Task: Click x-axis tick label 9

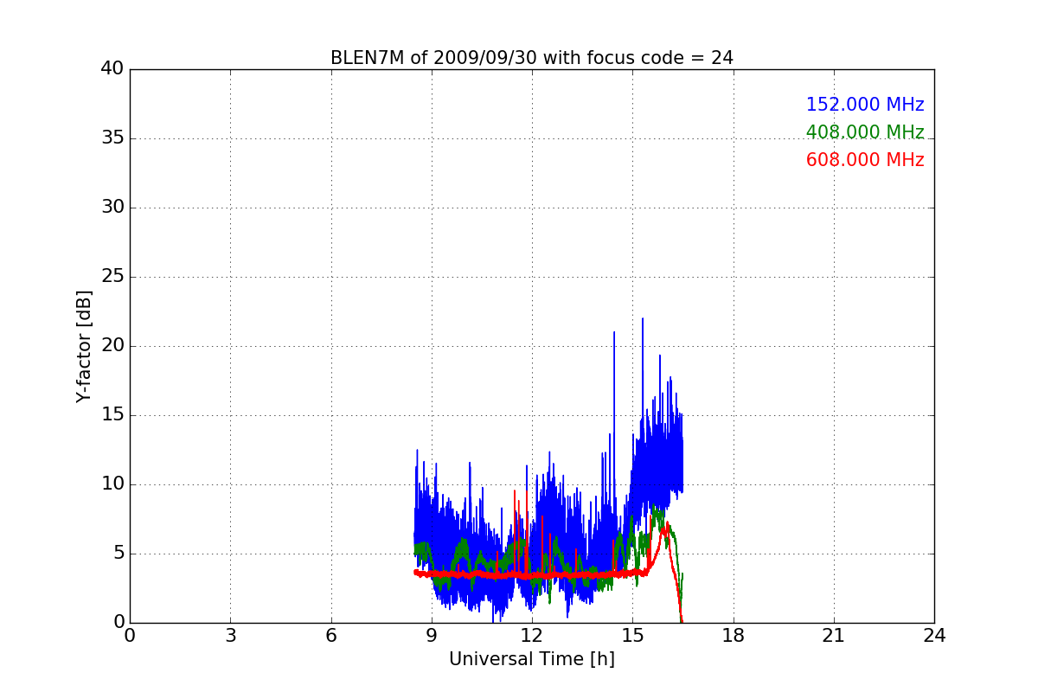Action: tap(432, 636)
